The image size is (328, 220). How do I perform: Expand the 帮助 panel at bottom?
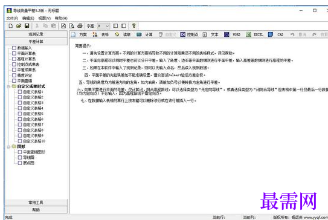(x=36, y=210)
